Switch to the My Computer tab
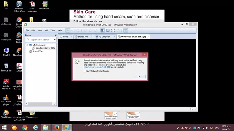 click(x=104, y=37)
